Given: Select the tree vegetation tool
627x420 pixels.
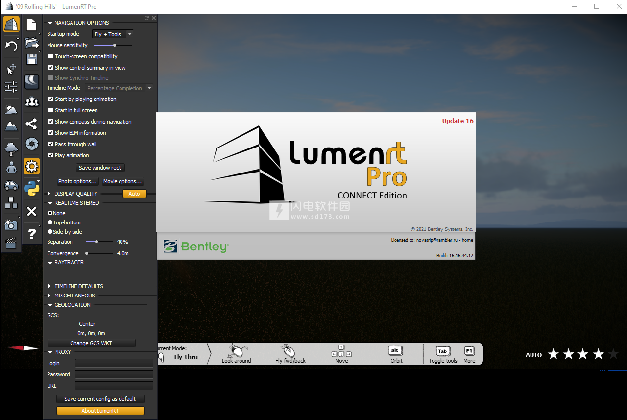Looking at the screenshot, I should 11,147.
